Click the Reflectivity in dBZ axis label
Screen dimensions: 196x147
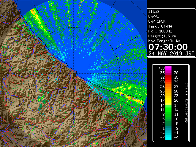pos(186,103)
